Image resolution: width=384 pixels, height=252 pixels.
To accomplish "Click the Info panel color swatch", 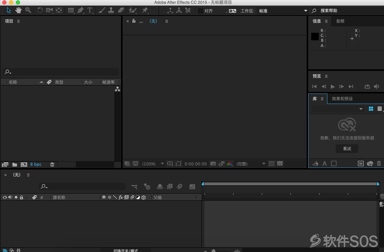I will (x=315, y=37).
